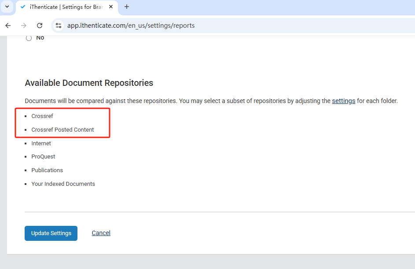Click the Crossref Posted Content entry
This screenshot has width=415, height=269.
point(62,130)
